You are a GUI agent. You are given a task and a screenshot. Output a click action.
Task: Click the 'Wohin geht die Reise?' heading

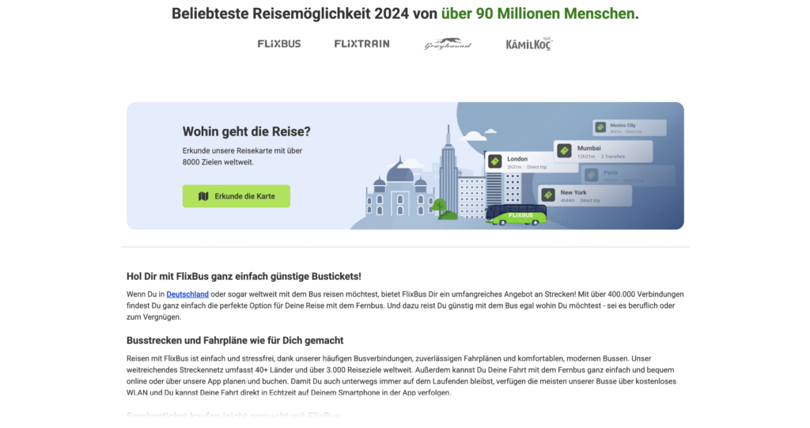pyautogui.click(x=246, y=131)
